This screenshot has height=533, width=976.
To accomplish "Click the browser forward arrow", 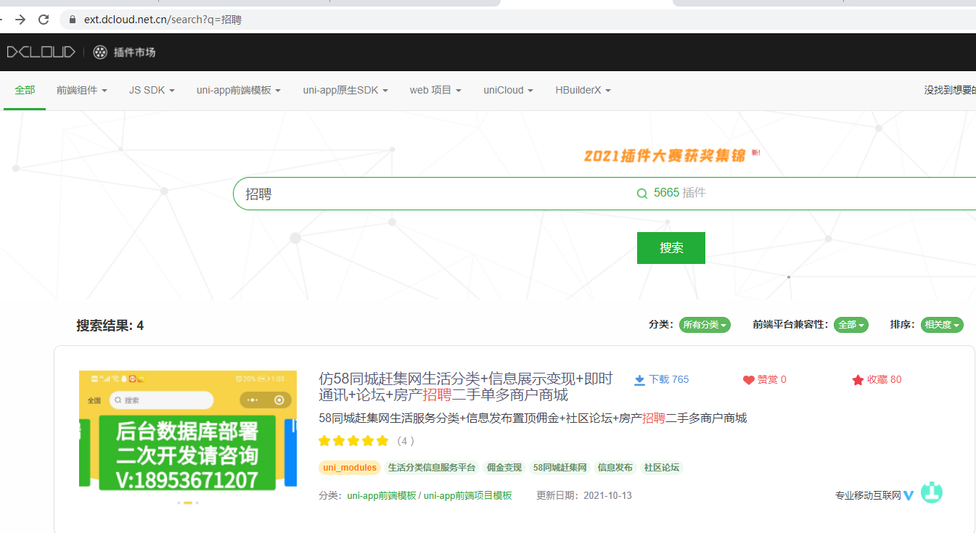I will pos(20,20).
